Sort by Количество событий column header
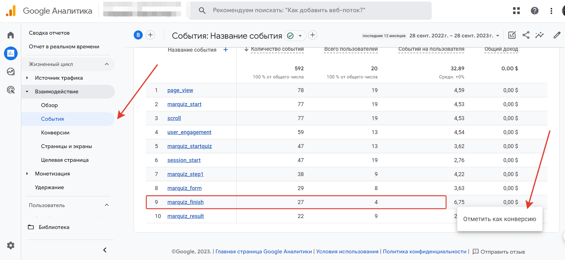 tap(277, 49)
